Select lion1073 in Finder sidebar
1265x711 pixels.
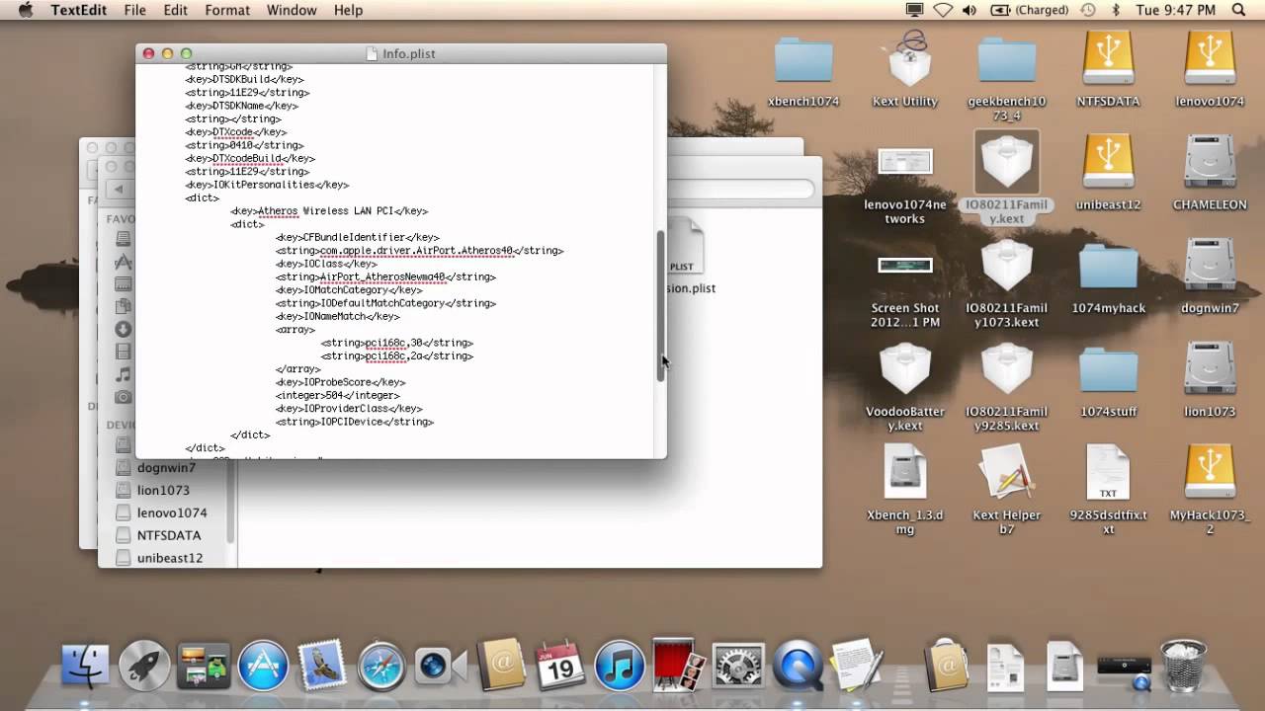pyautogui.click(x=163, y=490)
